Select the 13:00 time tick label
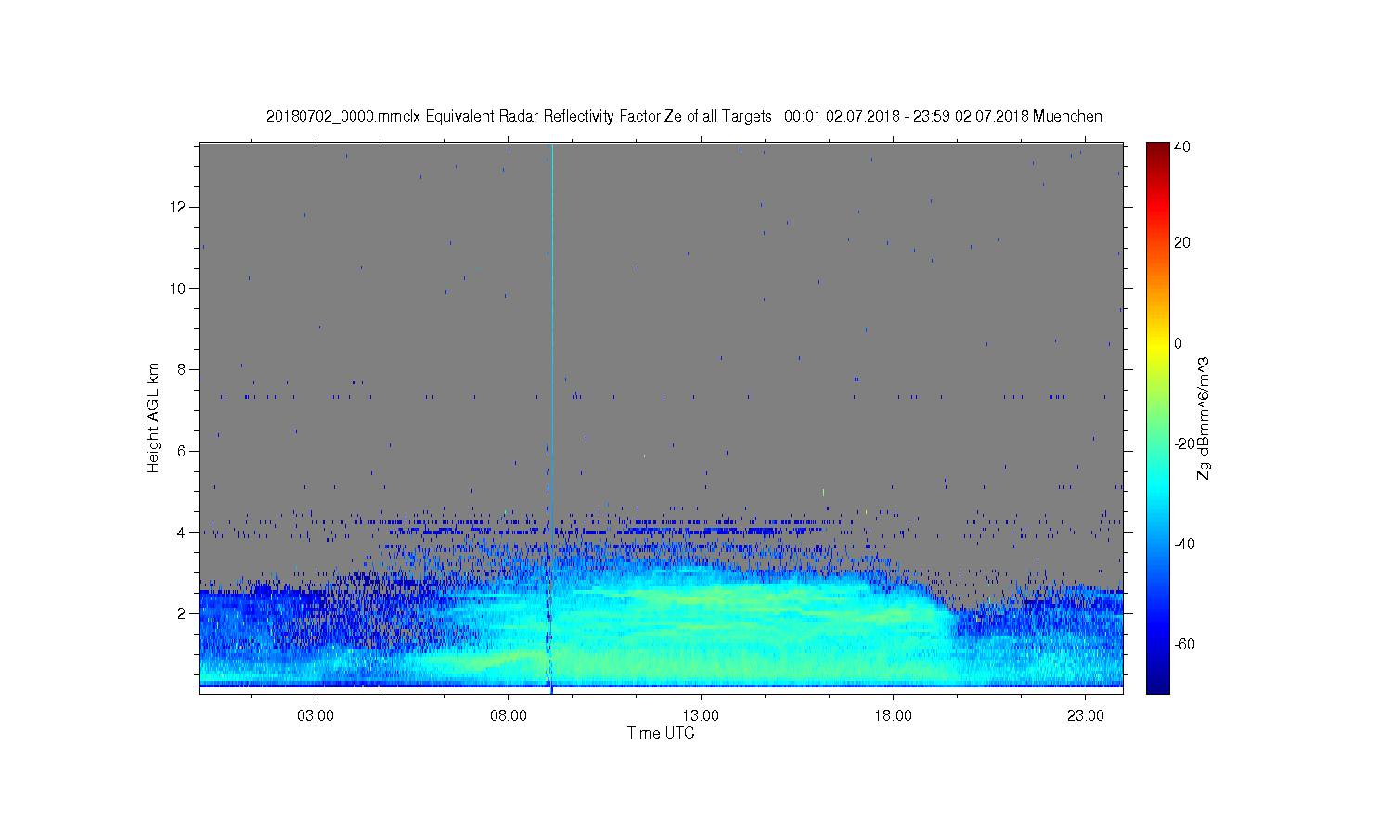Image resolution: width=1392 pixels, height=835 pixels. (x=701, y=716)
